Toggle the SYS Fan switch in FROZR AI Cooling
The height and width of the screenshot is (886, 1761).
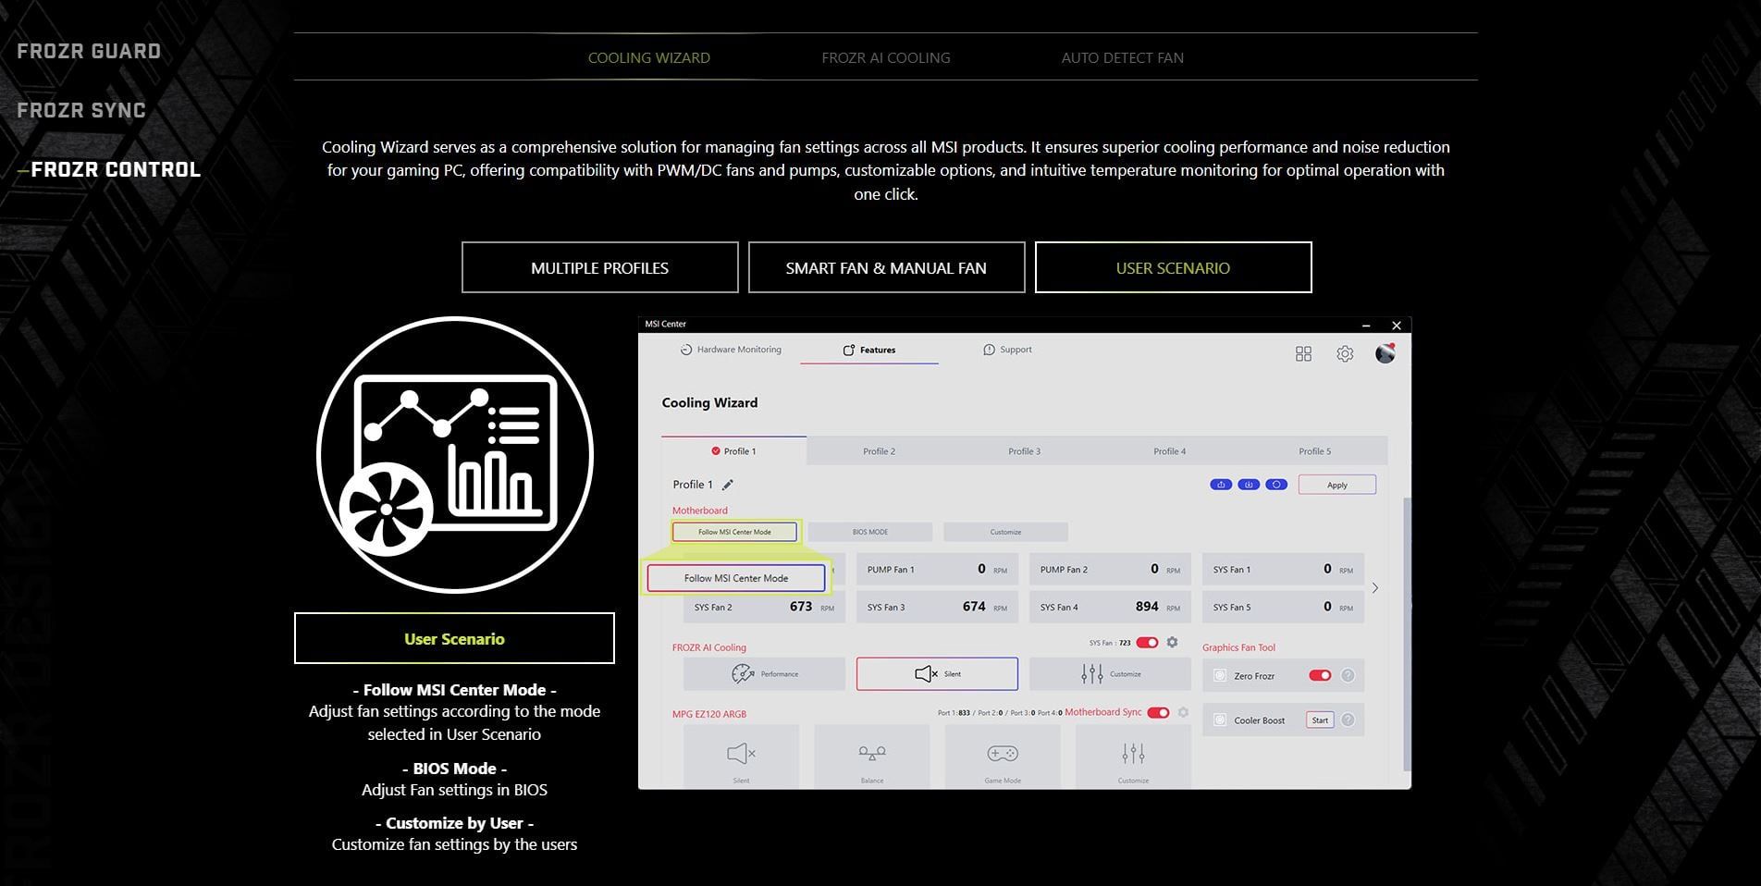point(1147,643)
